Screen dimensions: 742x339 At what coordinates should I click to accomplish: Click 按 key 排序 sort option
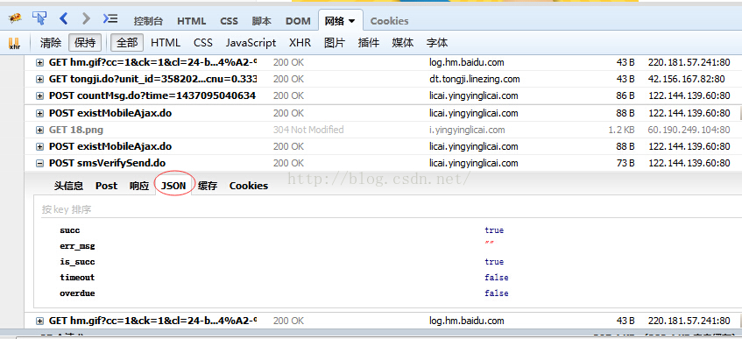pyautogui.click(x=67, y=209)
